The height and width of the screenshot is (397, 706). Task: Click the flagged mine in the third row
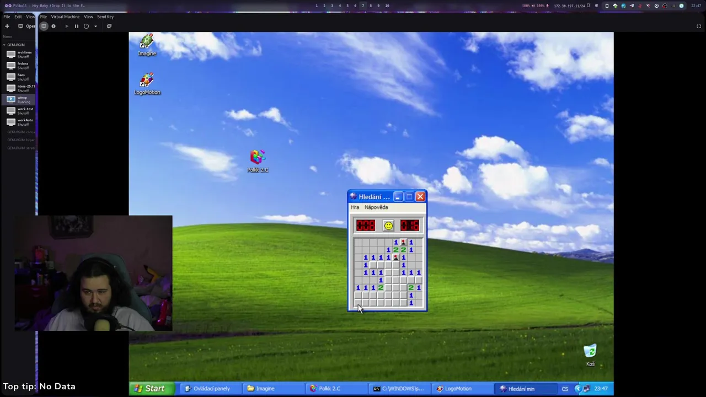pos(395,257)
